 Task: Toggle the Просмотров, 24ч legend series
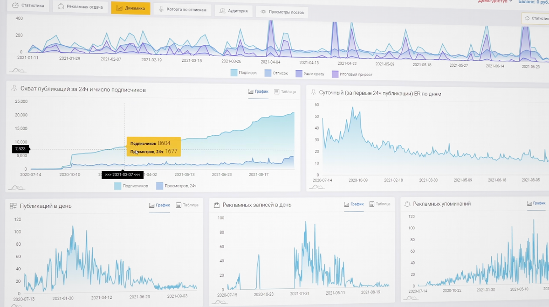(x=176, y=186)
